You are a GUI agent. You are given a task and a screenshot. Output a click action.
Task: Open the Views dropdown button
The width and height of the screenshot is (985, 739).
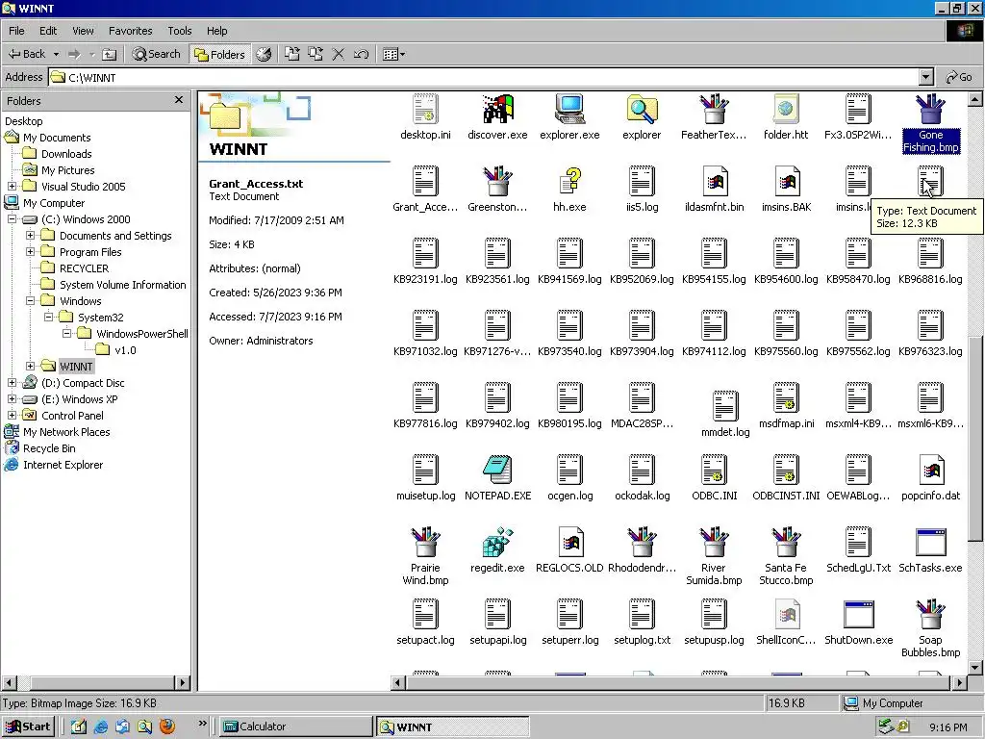pos(393,54)
